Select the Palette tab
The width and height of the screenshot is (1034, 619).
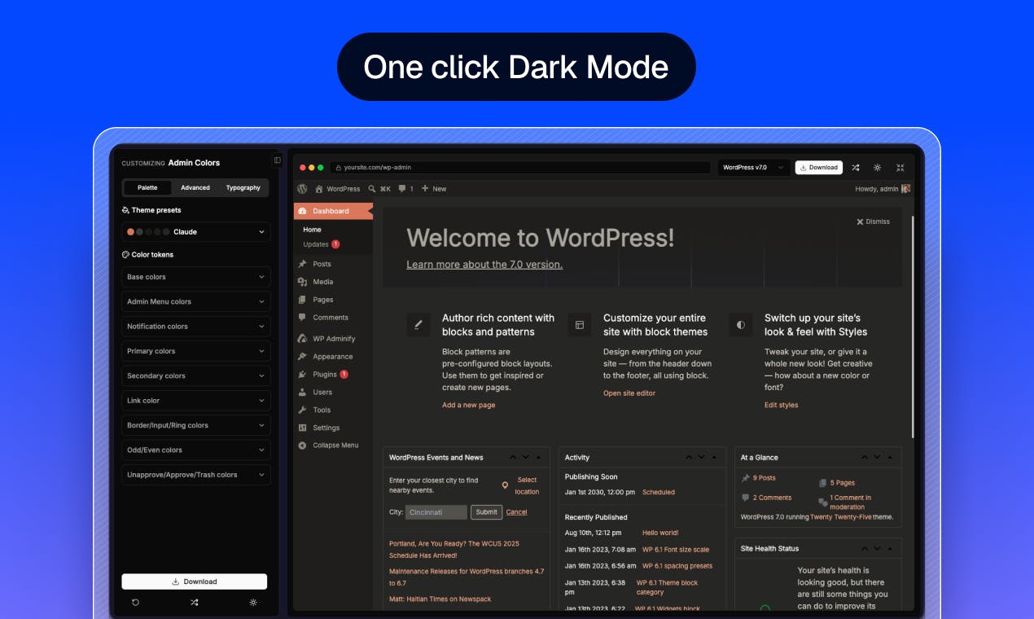click(147, 187)
